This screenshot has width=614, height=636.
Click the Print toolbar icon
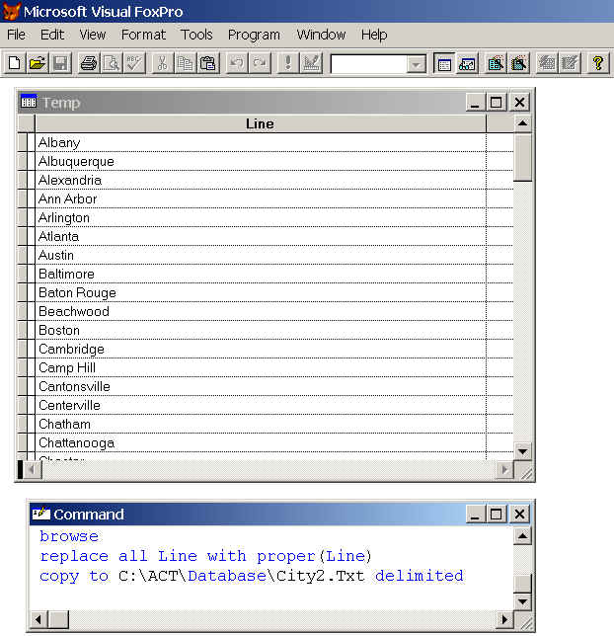click(89, 63)
